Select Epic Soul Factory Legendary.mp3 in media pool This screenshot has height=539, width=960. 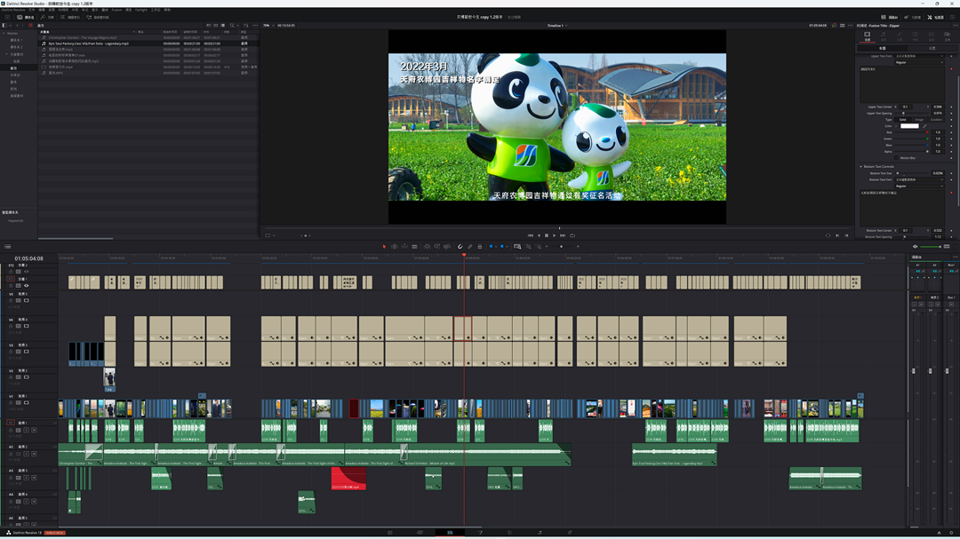click(89, 44)
